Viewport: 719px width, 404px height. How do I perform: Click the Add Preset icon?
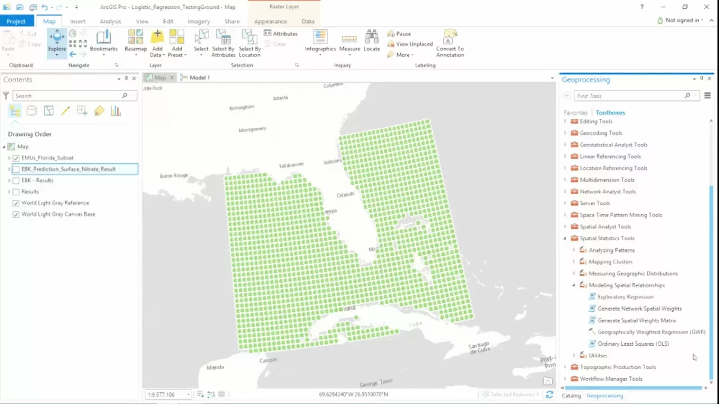coord(176,36)
